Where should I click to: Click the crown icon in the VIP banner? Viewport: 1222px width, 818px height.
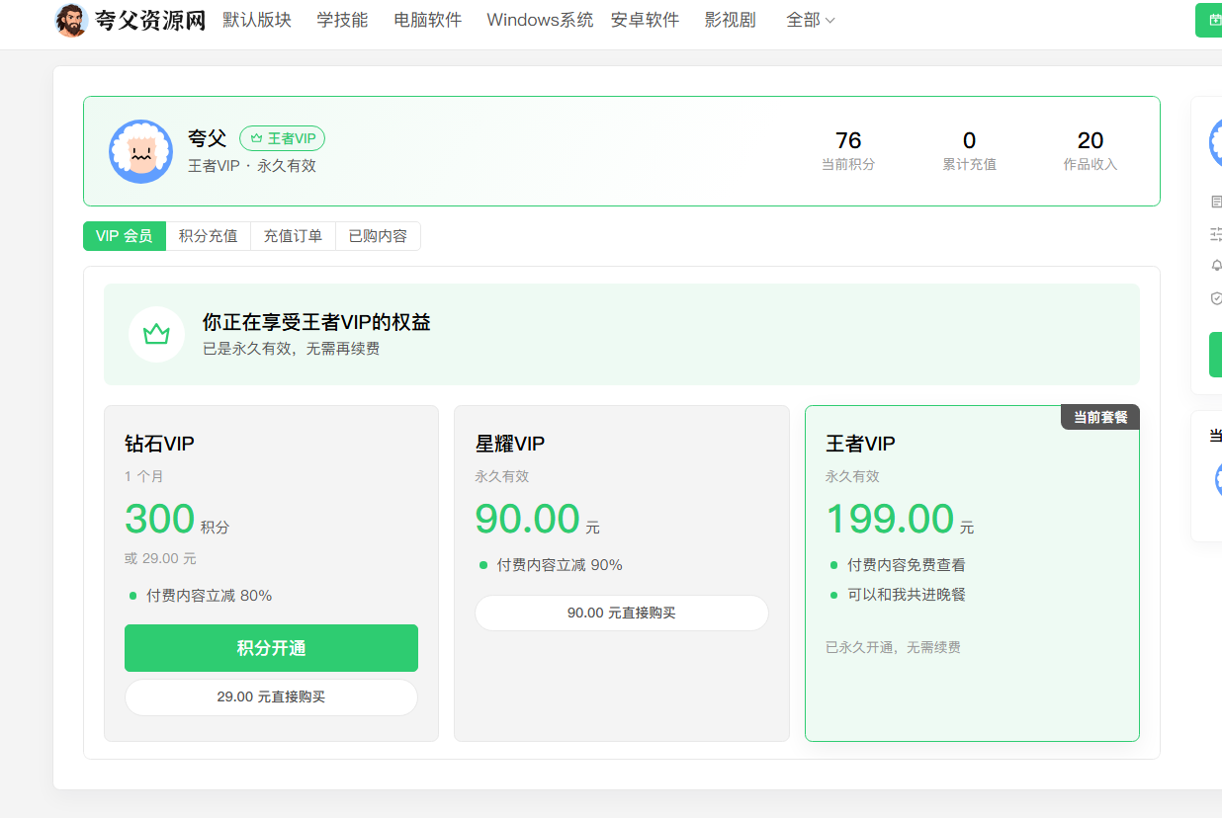pyautogui.click(x=156, y=334)
